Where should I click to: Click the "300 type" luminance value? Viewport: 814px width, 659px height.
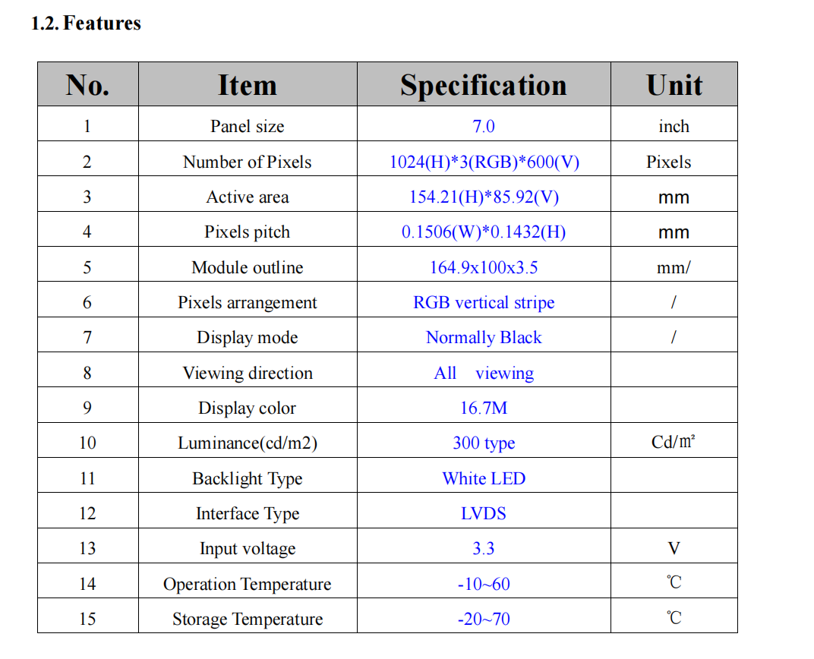pyautogui.click(x=484, y=443)
